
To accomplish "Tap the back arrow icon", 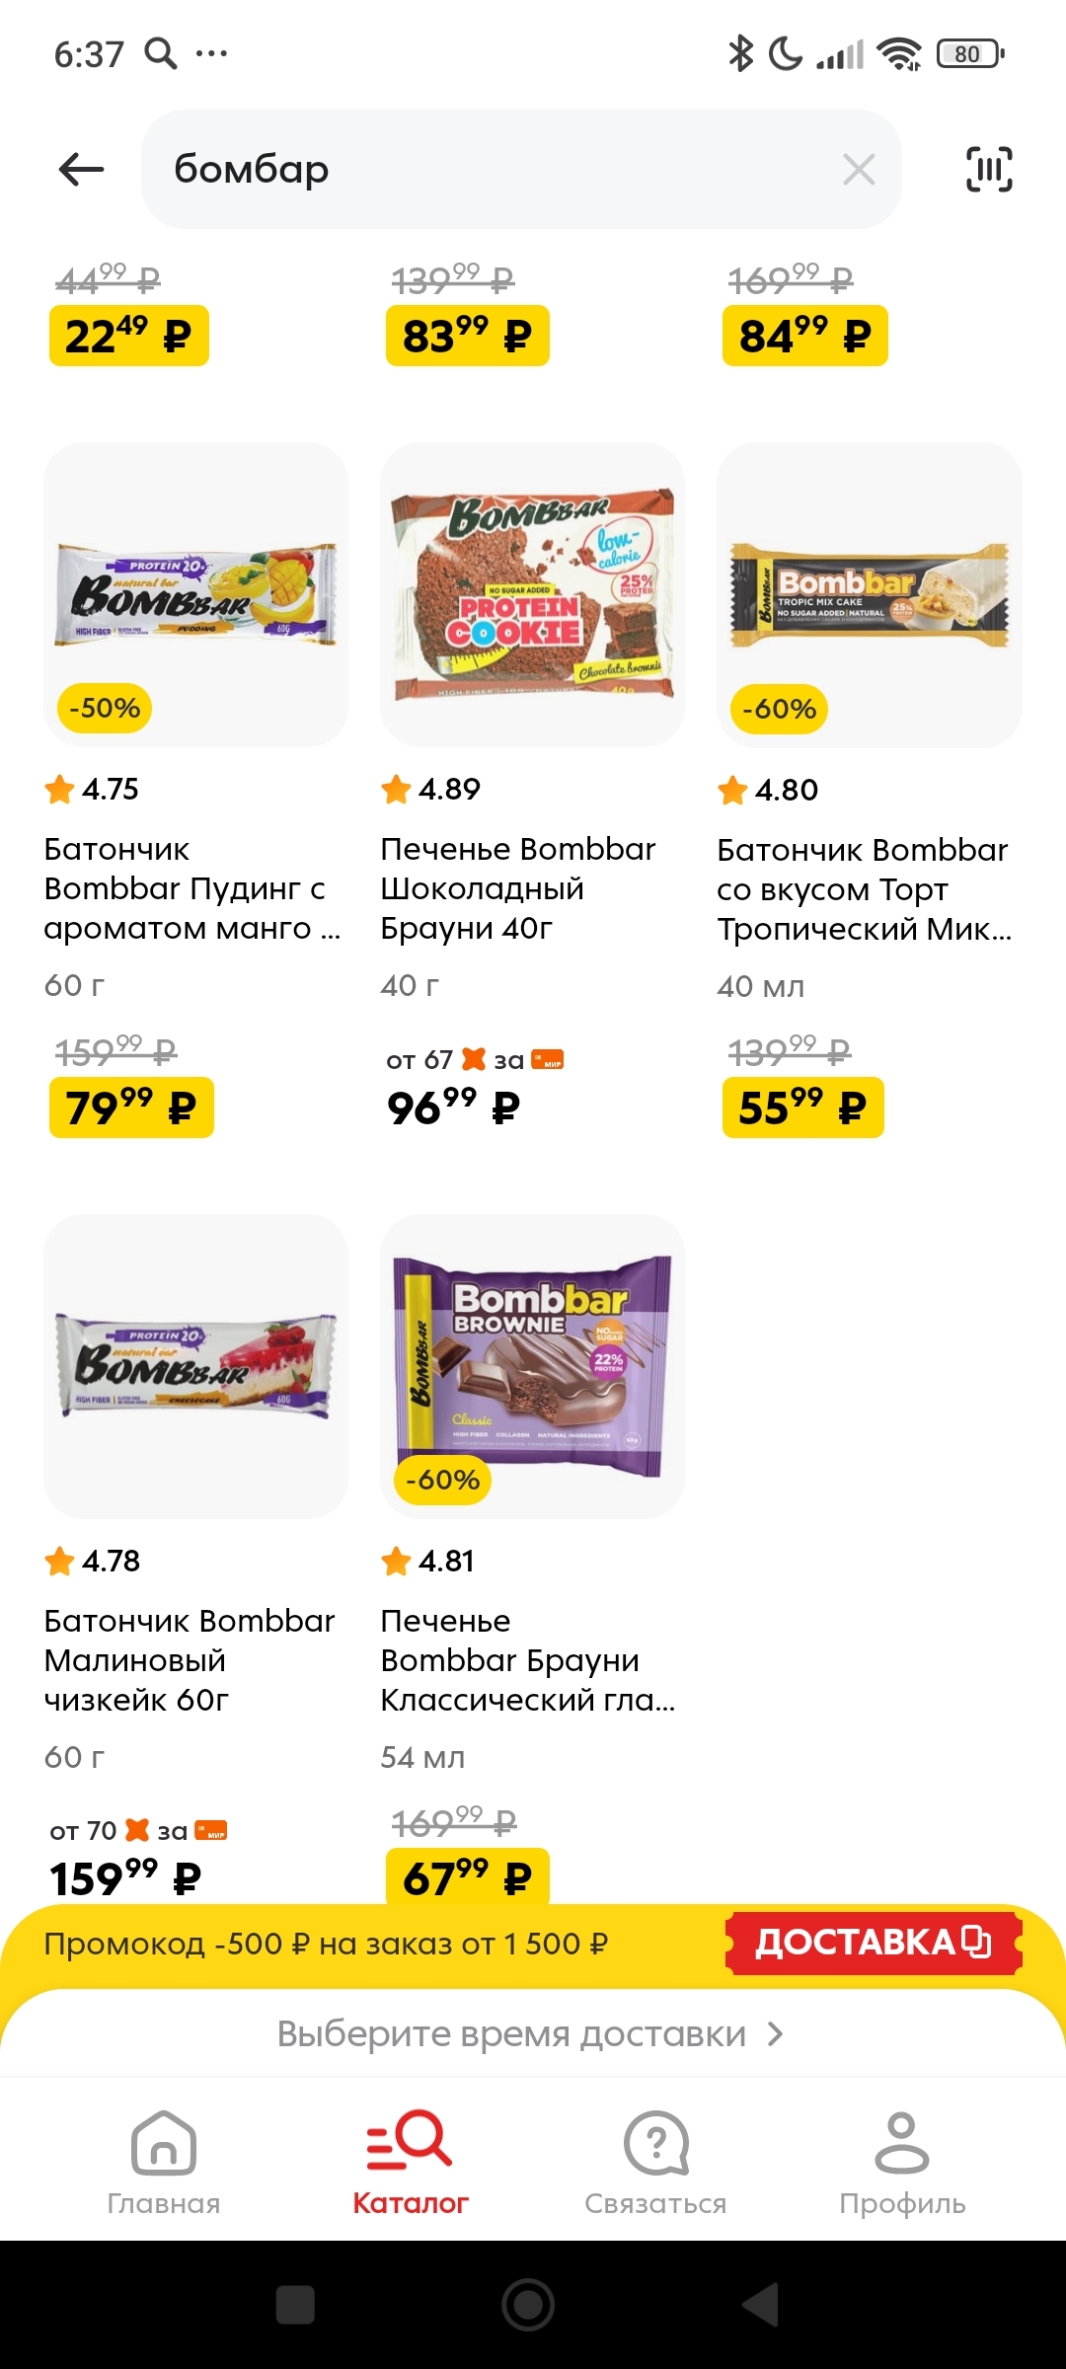I will point(82,170).
